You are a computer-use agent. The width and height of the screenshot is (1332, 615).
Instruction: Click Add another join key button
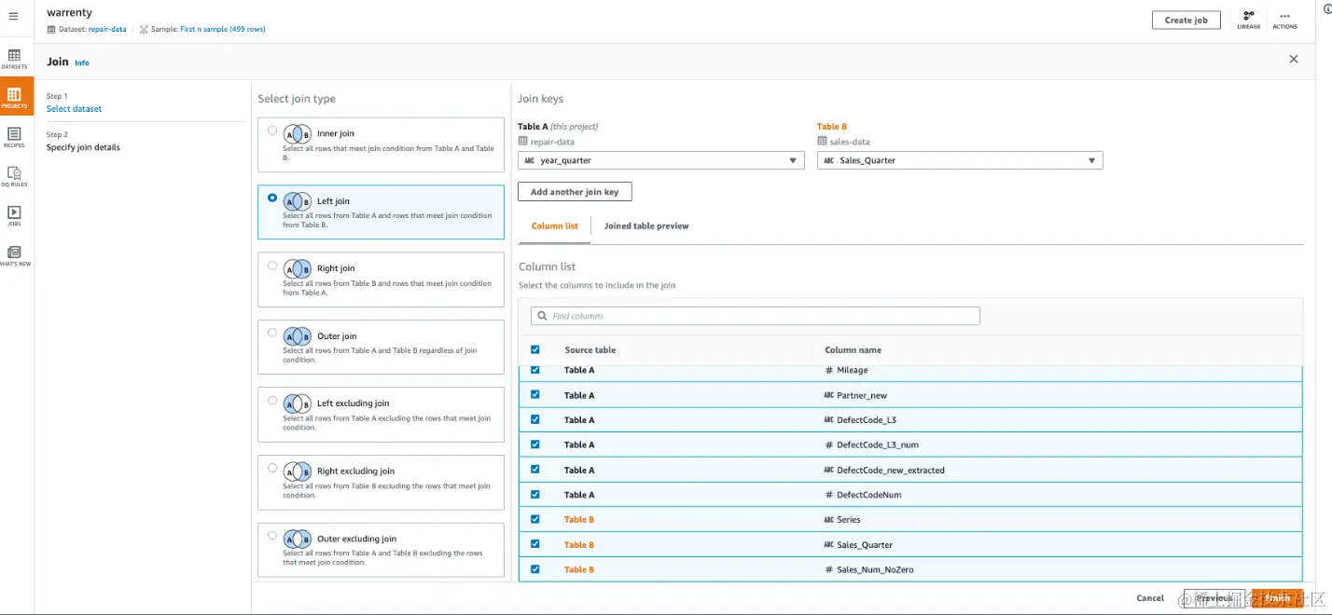pyautogui.click(x=575, y=192)
